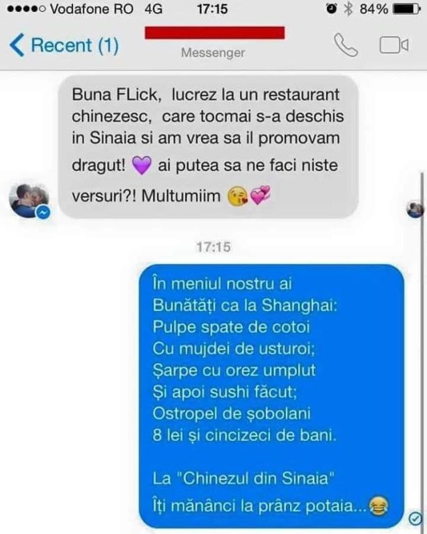Start a video call with camera icon
Screen dimensions: 427x534
(394, 45)
